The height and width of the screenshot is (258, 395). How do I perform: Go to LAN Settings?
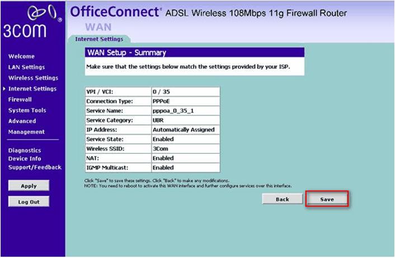point(26,67)
